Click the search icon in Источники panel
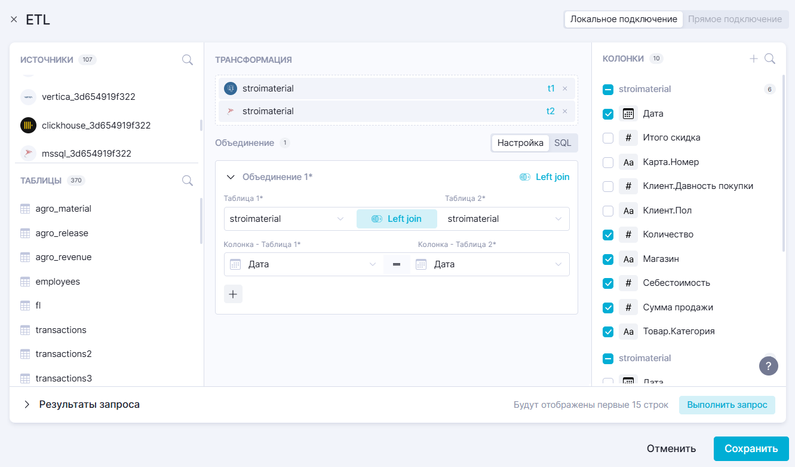The width and height of the screenshot is (795, 467). pyautogui.click(x=187, y=60)
